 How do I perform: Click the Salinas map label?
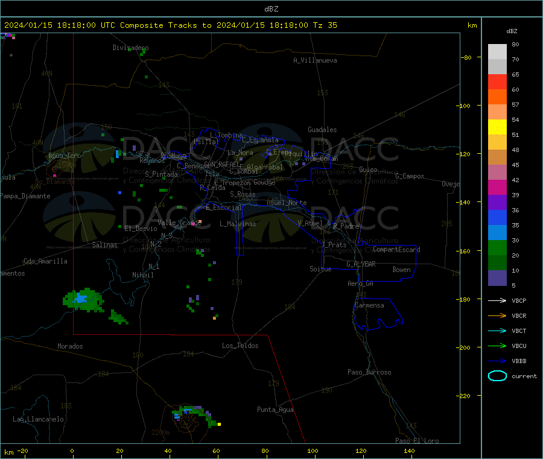tap(104, 245)
